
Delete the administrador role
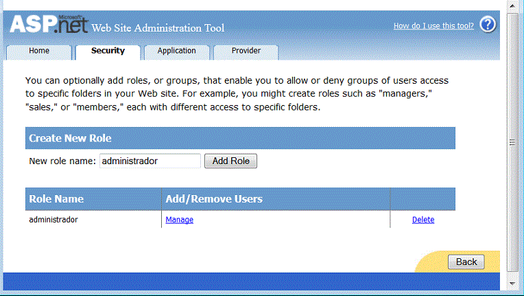(423, 220)
